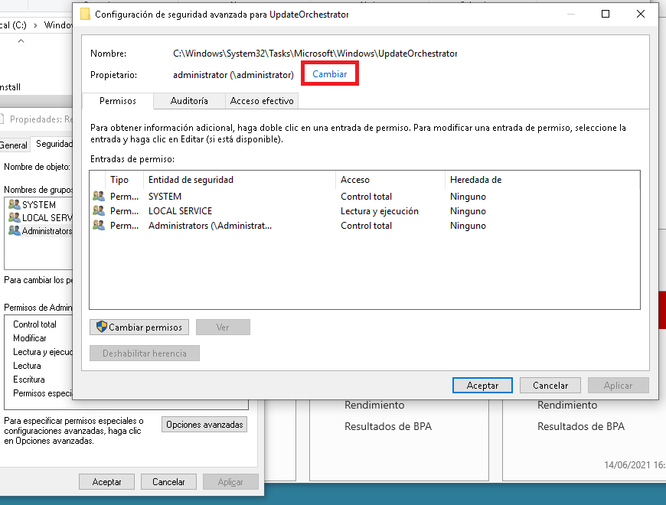Screen dimensions: 666x505
Task: Sort by the Heredada de column header
Action: point(475,180)
